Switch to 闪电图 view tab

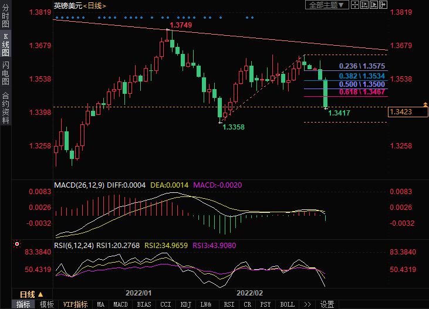pyautogui.click(x=5, y=73)
